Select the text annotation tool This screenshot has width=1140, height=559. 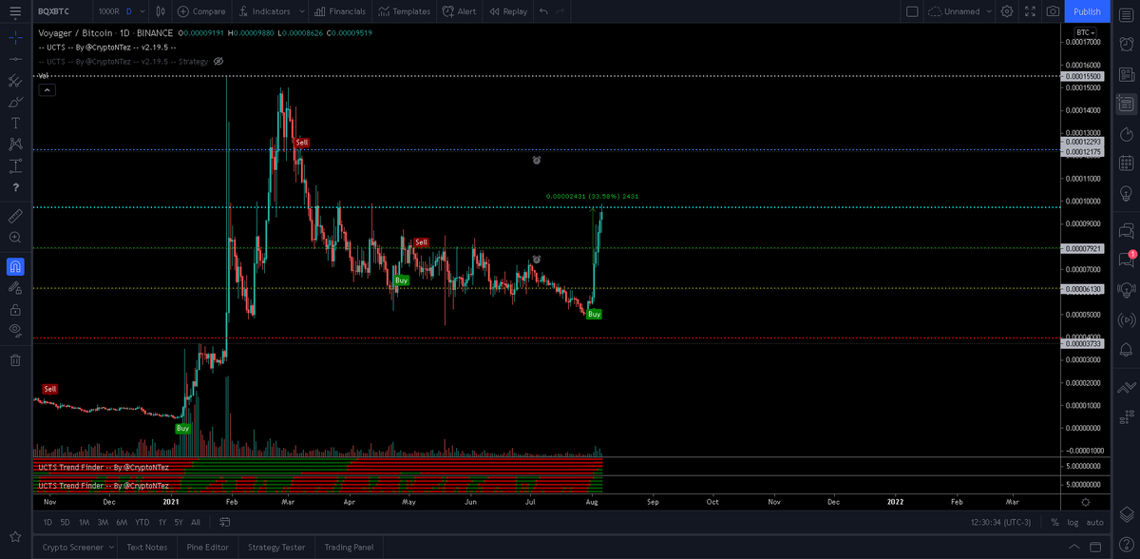click(x=15, y=123)
